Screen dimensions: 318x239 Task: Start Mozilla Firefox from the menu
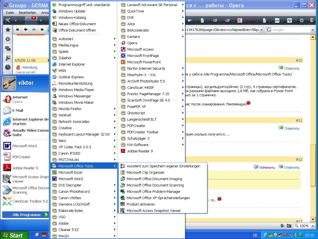pos(70,109)
